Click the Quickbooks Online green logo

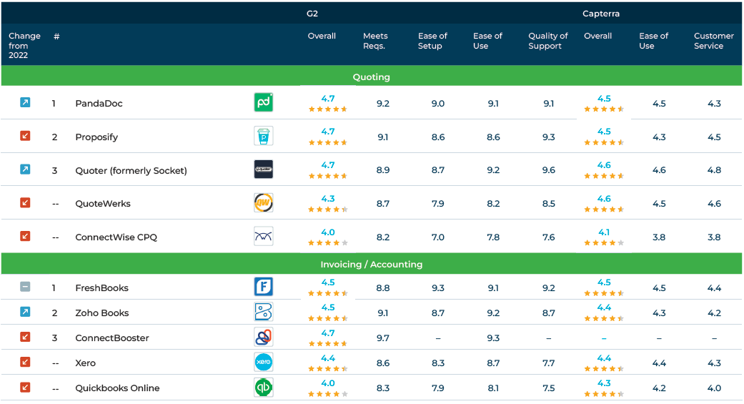click(x=263, y=388)
